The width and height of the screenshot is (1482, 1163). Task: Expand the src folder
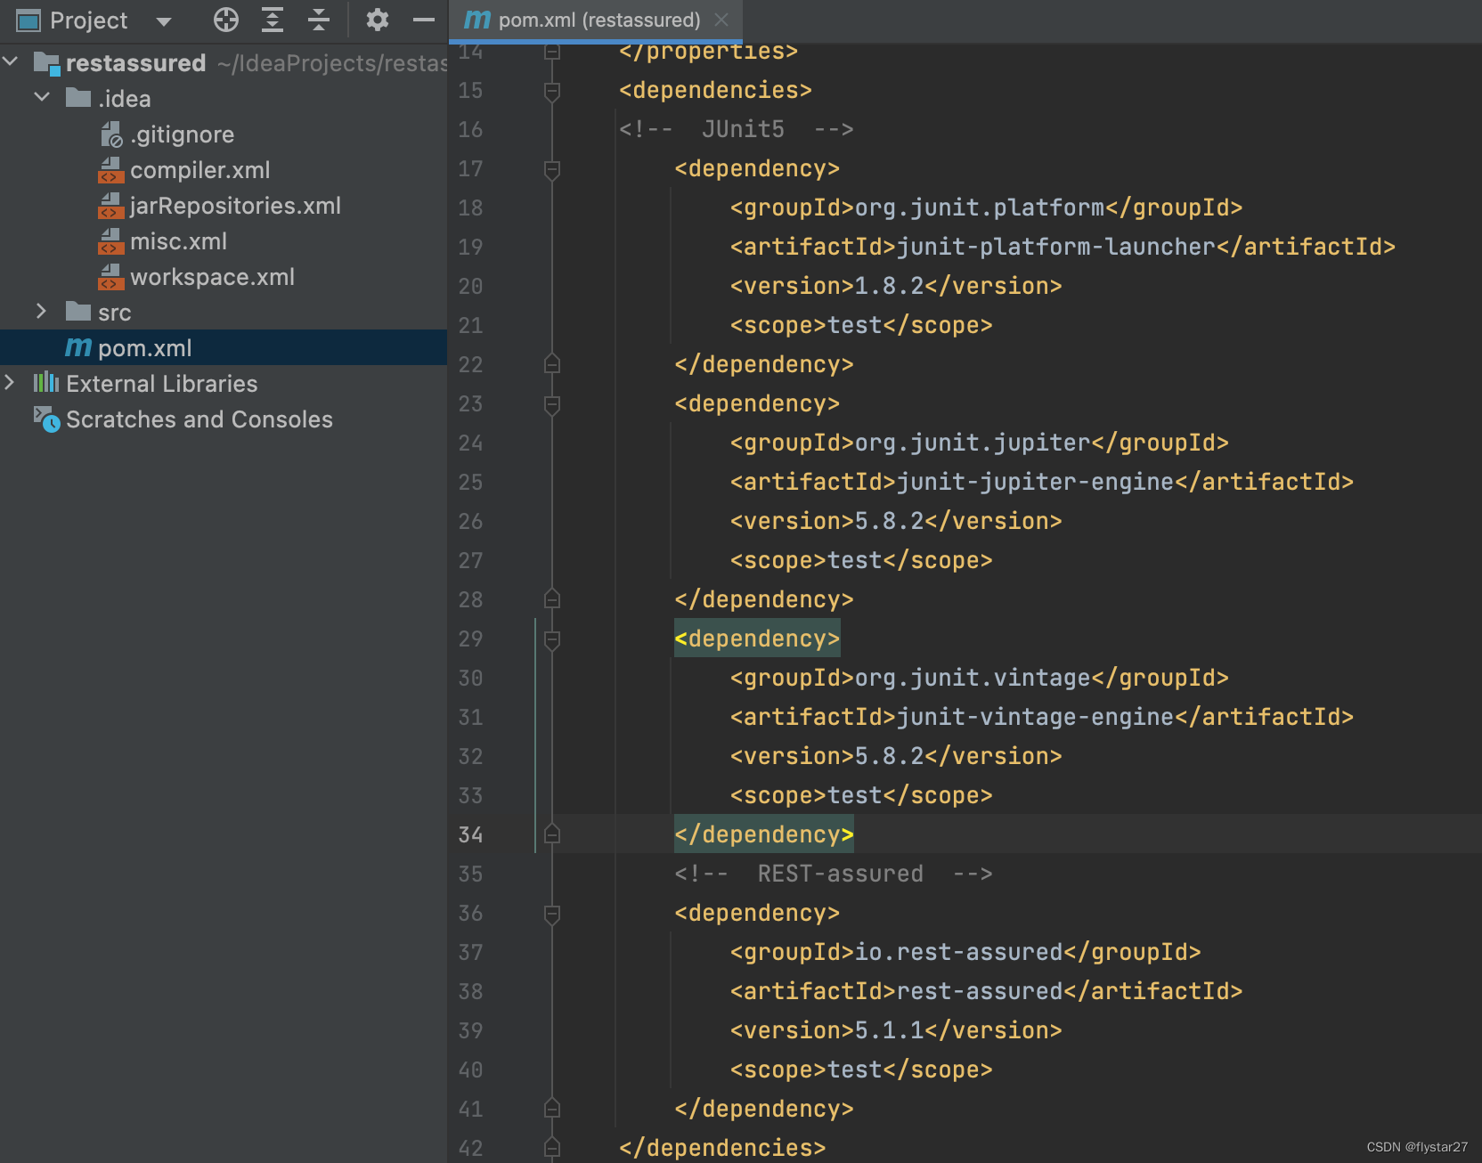coord(42,311)
